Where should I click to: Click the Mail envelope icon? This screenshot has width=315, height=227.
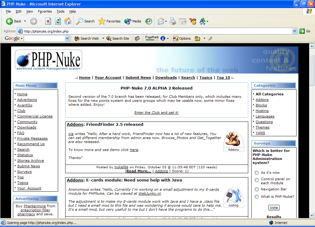161,21
